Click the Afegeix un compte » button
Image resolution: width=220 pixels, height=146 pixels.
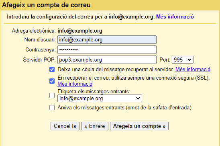[139, 126]
